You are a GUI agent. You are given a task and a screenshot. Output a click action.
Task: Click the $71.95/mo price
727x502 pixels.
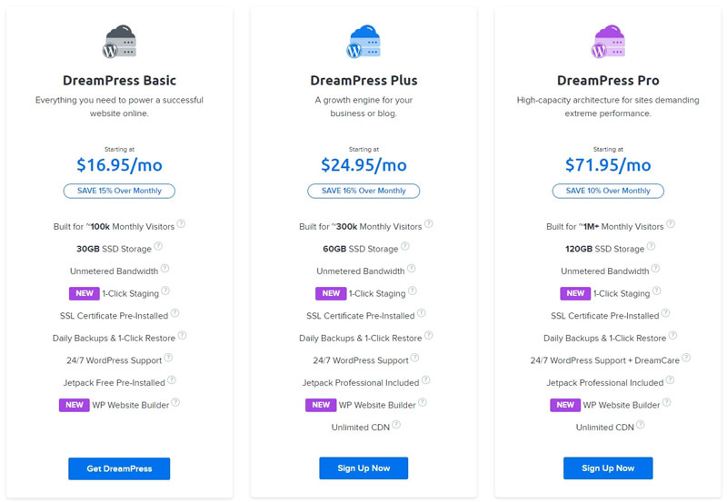coord(608,165)
